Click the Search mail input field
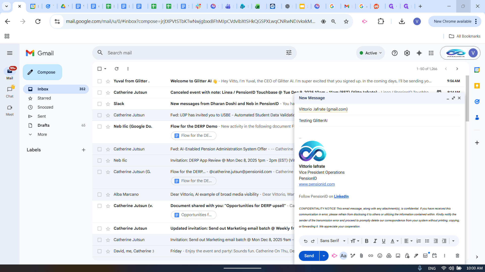The width and height of the screenshot is (485, 272). [195, 53]
